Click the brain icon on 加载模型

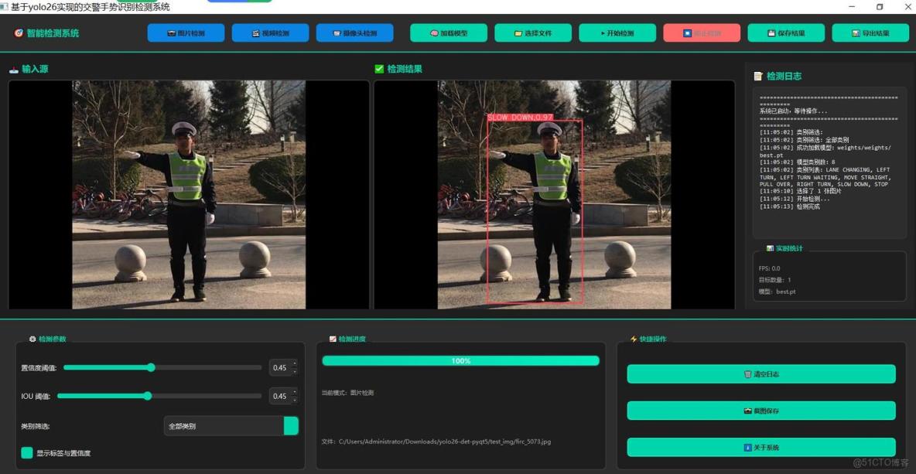point(434,33)
